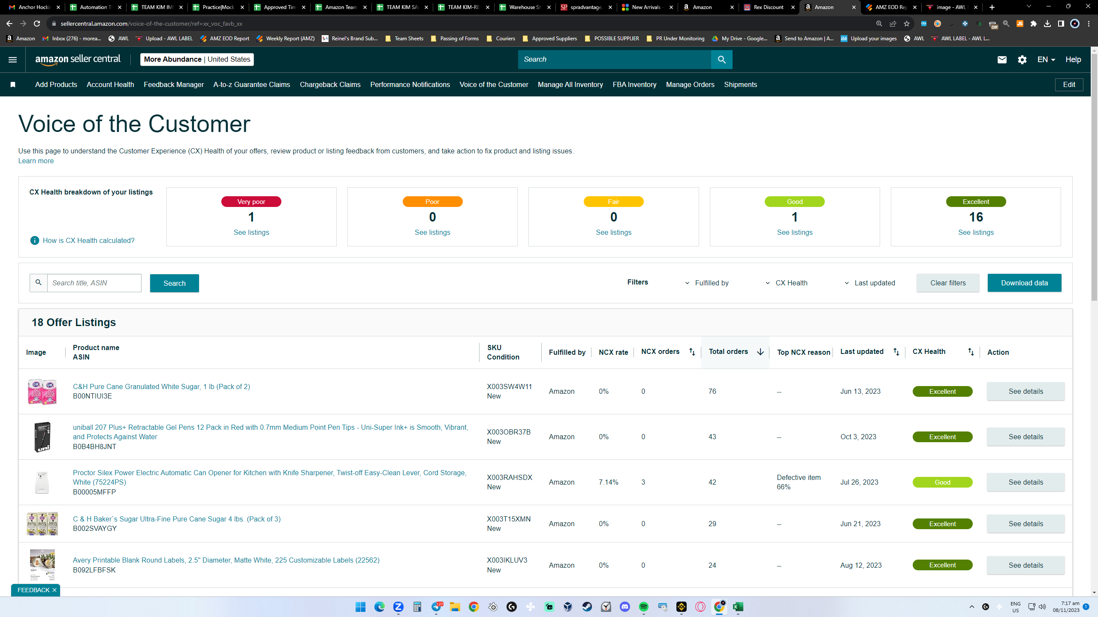Sort by NCX orders column arrows
The width and height of the screenshot is (1098, 617).
(x=692, y=352)
